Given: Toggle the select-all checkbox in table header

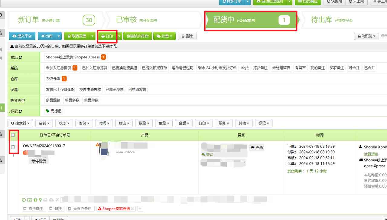Looking at the screenshot, I should 13,135.
